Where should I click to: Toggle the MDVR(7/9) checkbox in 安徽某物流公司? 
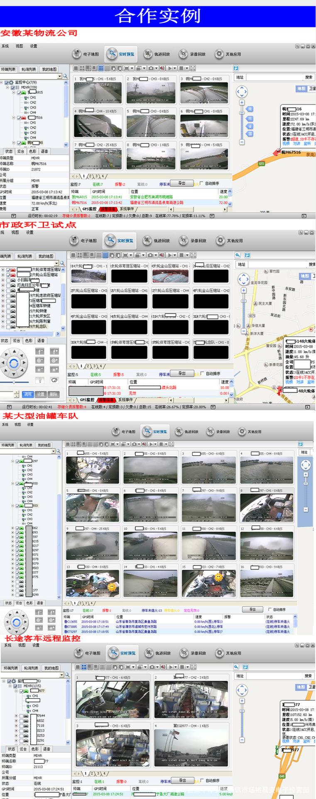pos(13,87)
